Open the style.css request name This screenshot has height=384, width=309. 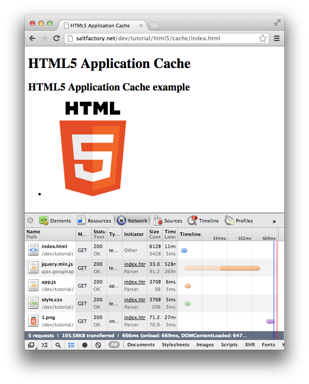52,300
